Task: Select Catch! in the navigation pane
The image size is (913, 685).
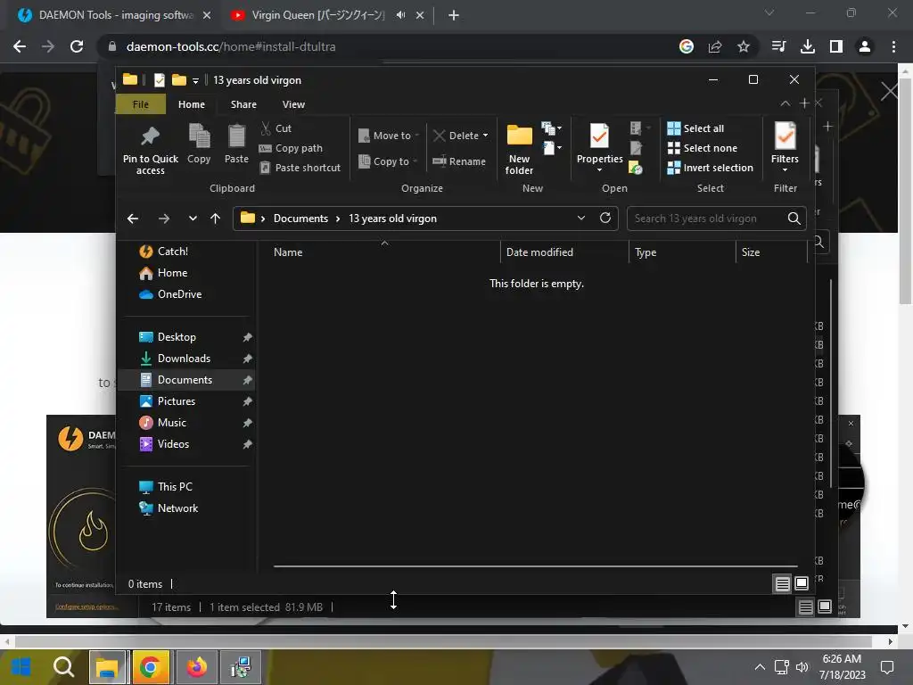Action: pyautogui.click(x=173, y=251)
